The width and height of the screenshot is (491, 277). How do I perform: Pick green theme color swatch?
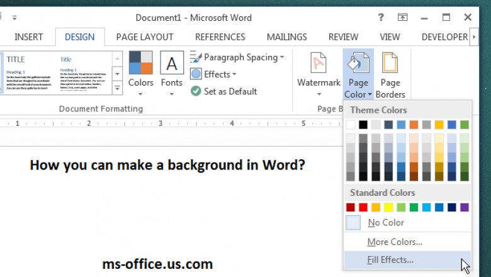(x=465, y=125)
